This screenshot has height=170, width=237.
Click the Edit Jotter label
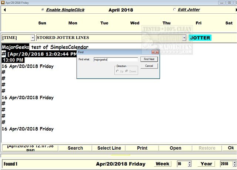(189, 10)
